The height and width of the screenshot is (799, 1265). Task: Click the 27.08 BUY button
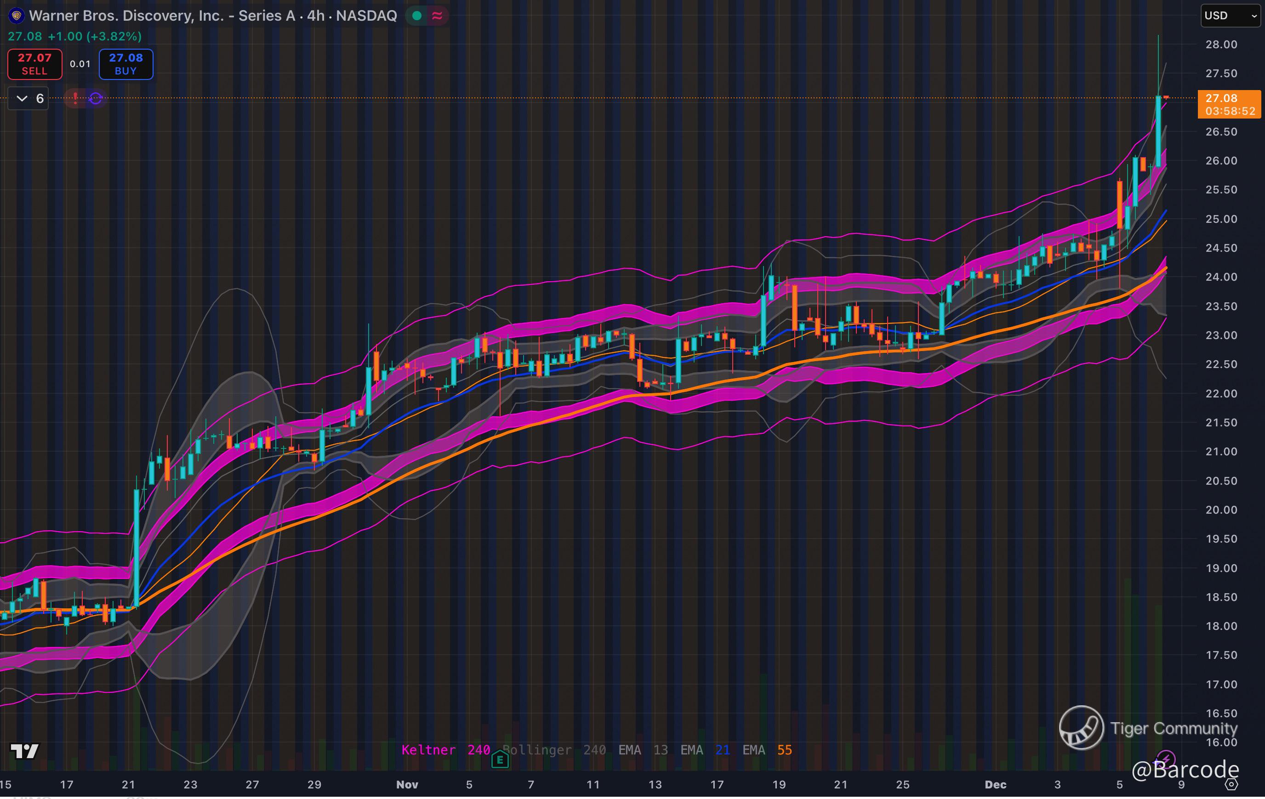pyautogui.click(x=126, y=64)
